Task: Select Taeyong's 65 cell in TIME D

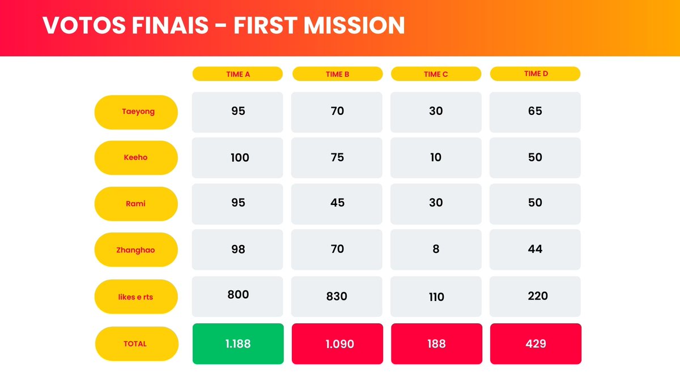Action: click(535, 112)
